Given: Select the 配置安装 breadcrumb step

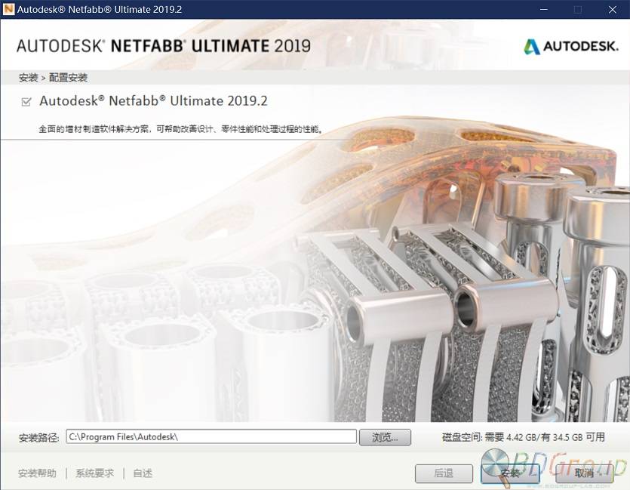Looking at the screenshot, I should coord(69,77).
